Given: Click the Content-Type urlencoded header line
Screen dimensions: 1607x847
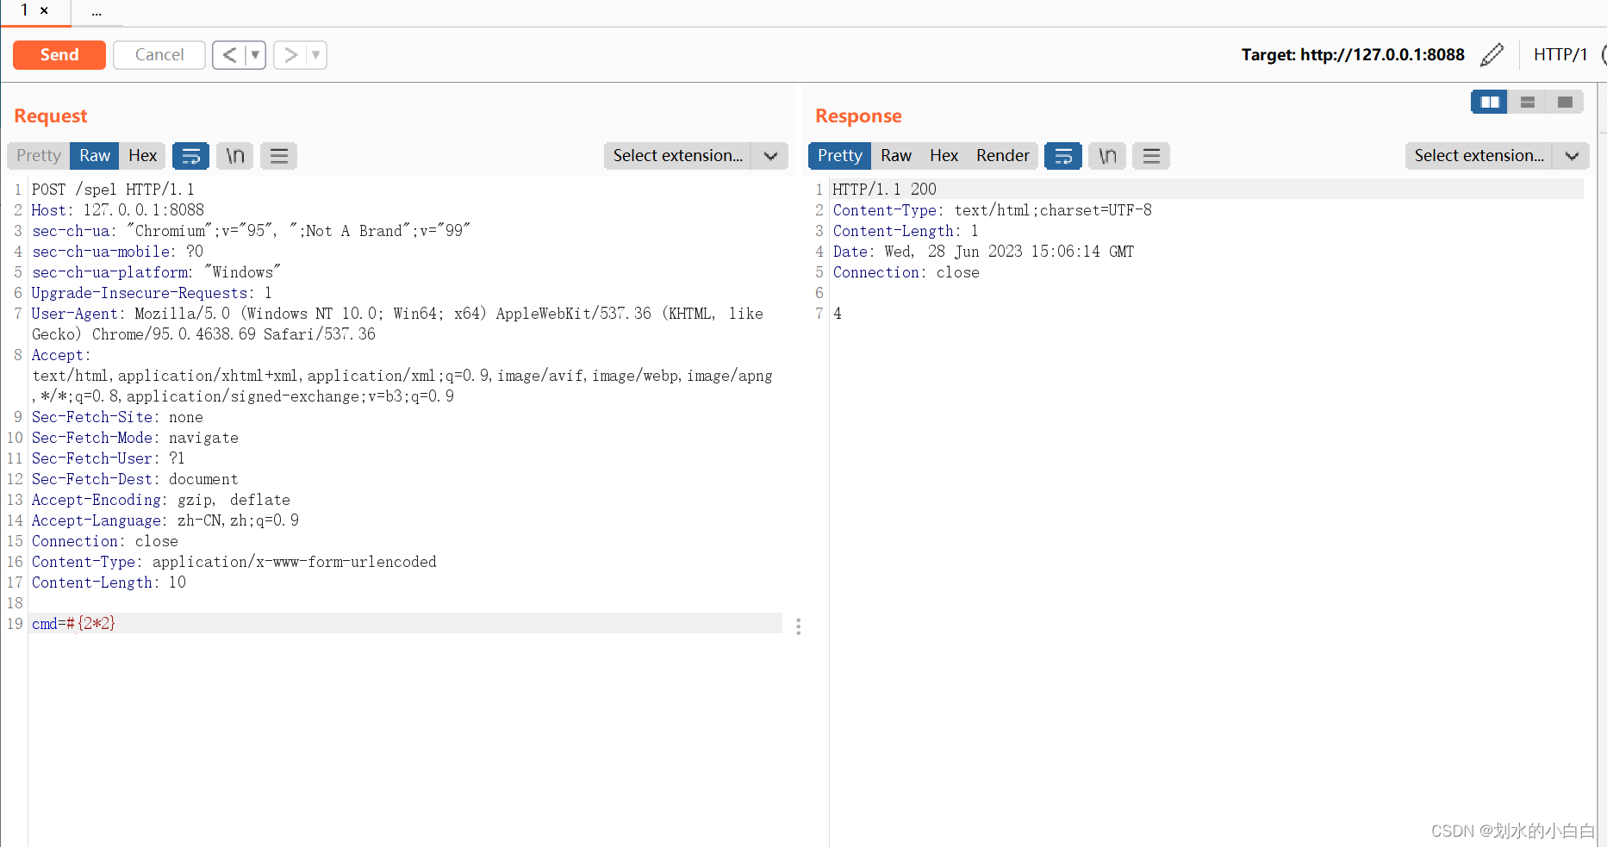Looking at the screenshot, I should coord(234,562).
